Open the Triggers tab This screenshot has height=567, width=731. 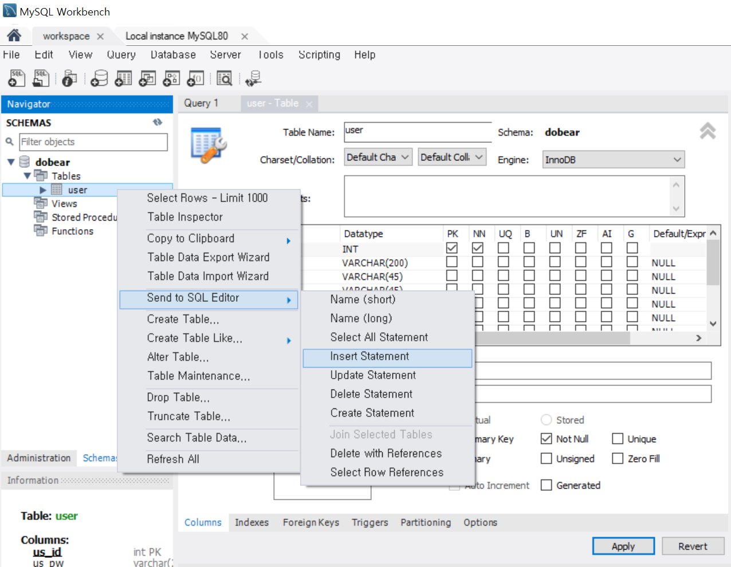coord(370,522)
